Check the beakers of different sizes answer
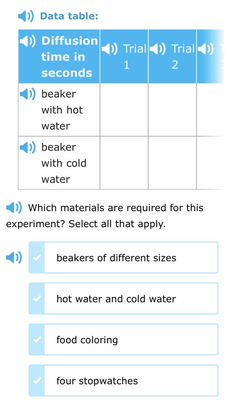The width and height of the screenshot is (243, 408). (x=37, y=257)
